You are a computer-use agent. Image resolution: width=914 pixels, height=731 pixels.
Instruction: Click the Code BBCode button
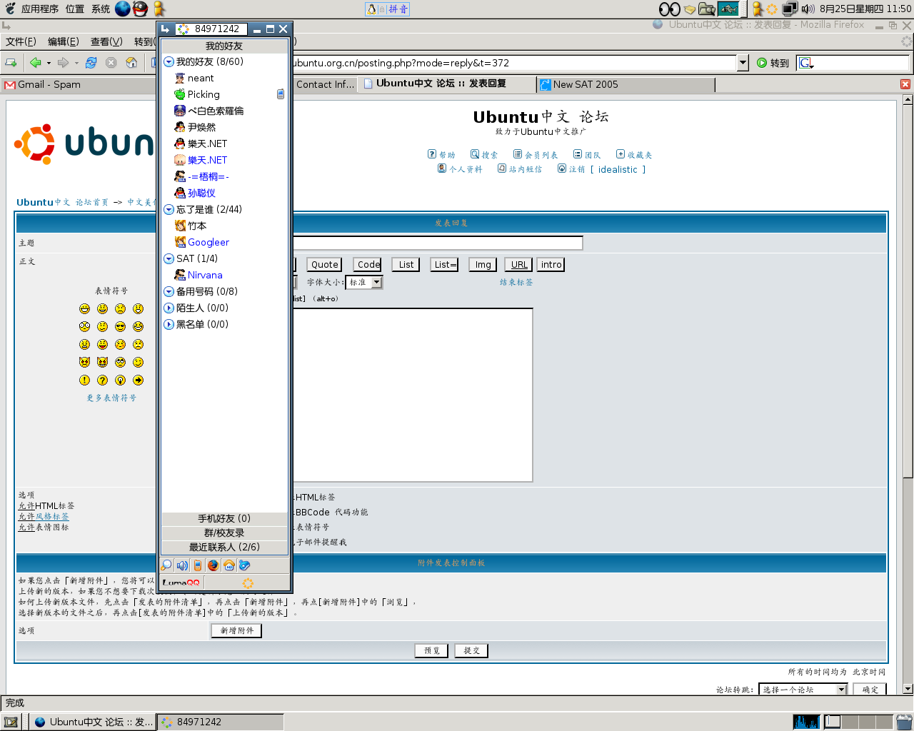(368, 264)
